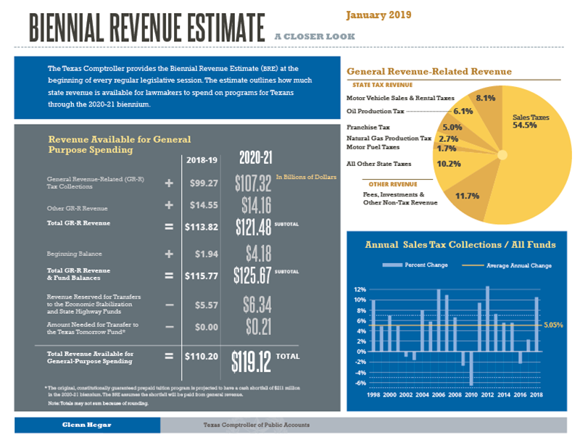Viewport: 580px width, 448px height.
Task: Click the 'In Billions of Dollars' note
Action: [x=306, y=177]
